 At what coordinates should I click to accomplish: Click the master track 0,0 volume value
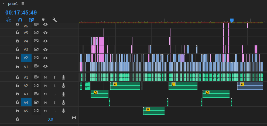[x=50, y=119]
